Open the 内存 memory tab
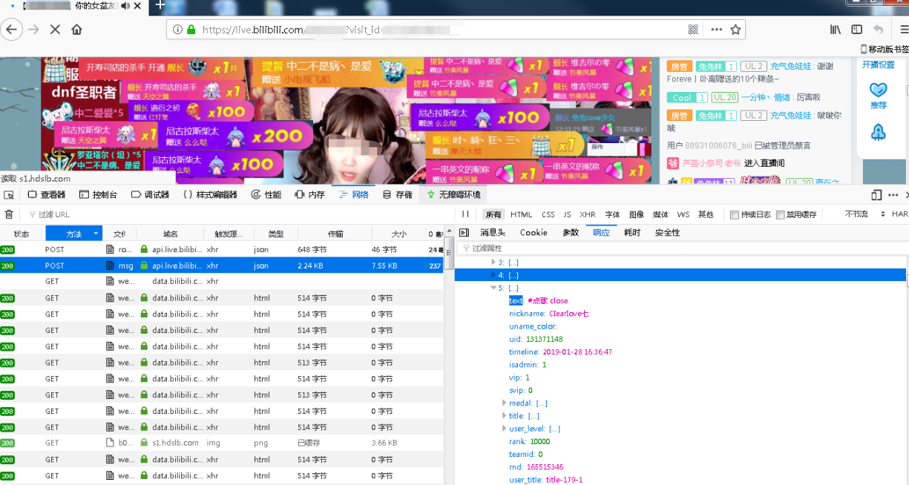Viewport: 909px width, 485px height. click(310, 195)
